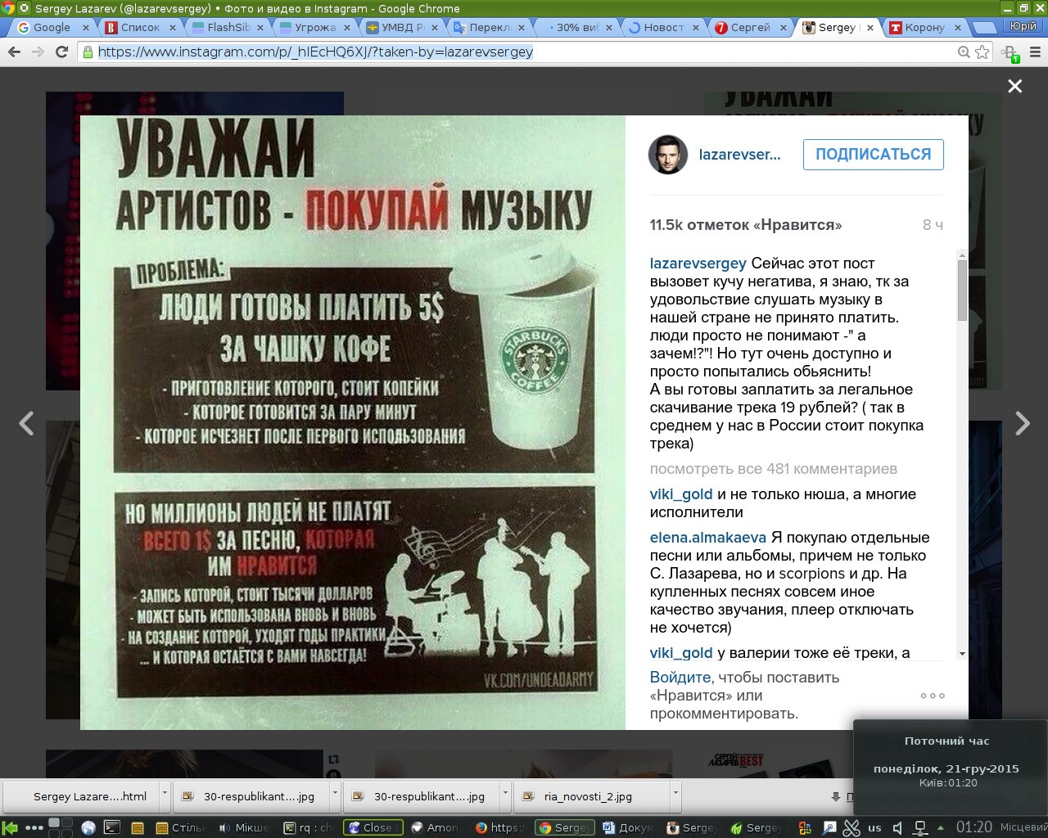Click the browser back arrow

pyautogui.click(x=14, y=52)
